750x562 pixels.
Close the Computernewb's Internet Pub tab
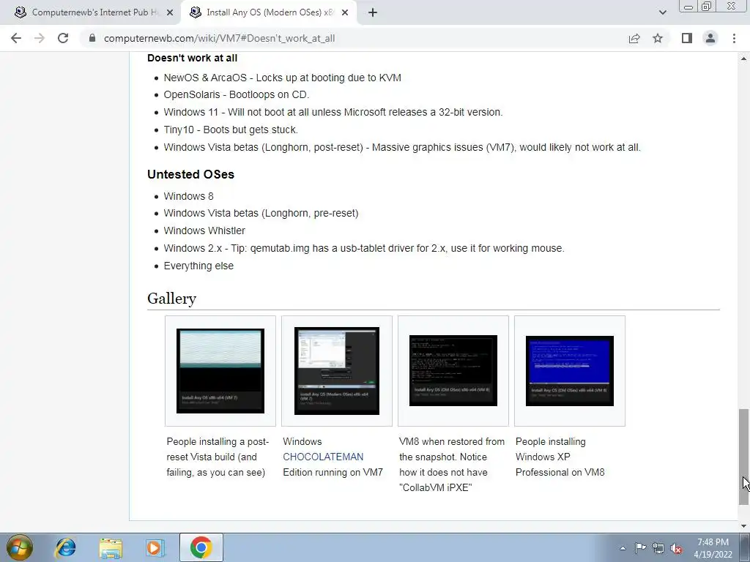point(170,12)
